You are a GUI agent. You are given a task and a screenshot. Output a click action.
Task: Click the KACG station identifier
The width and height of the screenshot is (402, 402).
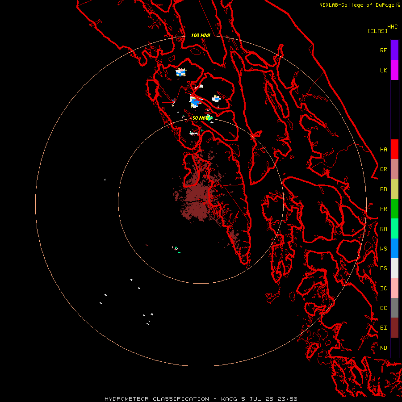[229, 399]
